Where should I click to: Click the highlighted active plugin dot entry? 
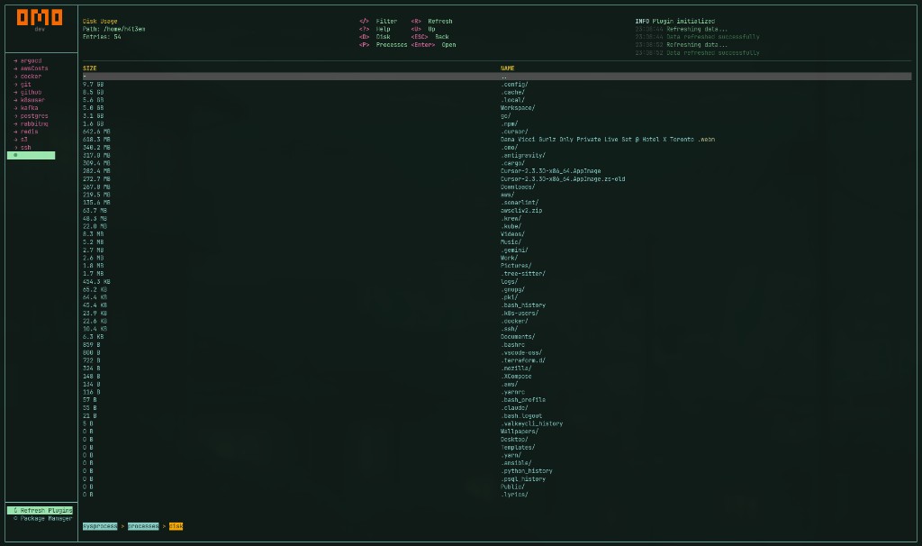32,155
